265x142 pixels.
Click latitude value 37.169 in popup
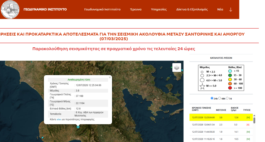click(79, 96)
